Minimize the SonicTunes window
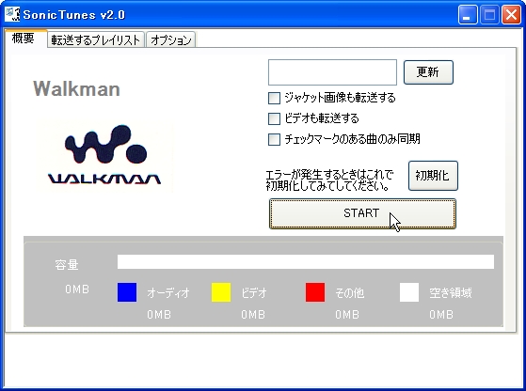The width and height of the screenshot is (526, 391). point(468,15)
